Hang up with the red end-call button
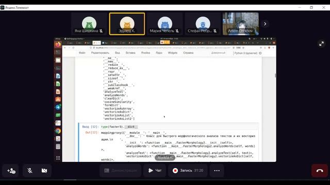 tap(320, 171)
